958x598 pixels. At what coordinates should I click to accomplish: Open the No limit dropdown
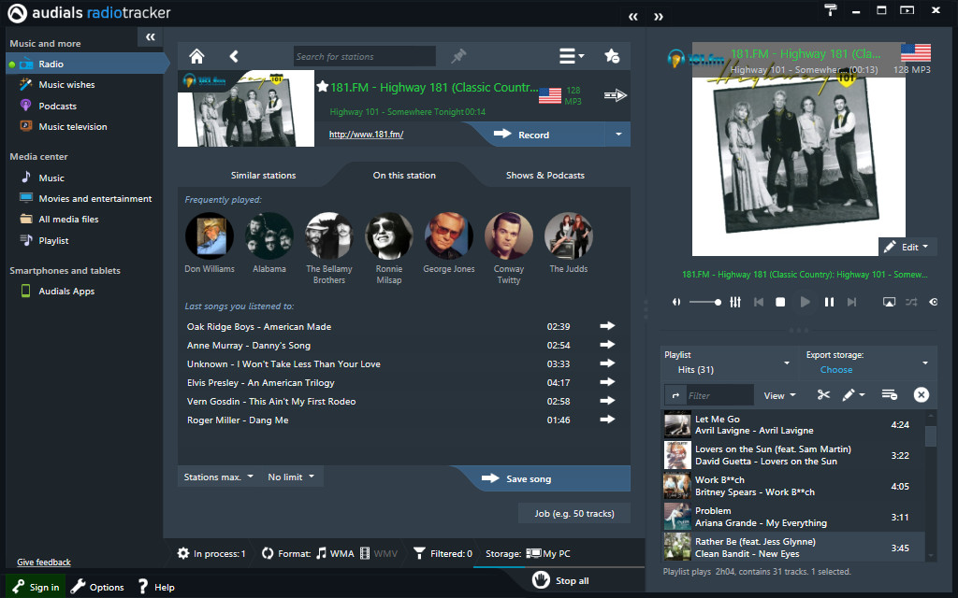(x=292, y=477)
